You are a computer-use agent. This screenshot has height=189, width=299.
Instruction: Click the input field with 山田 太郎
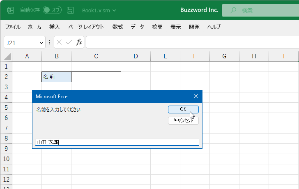(x=117, y=142)
